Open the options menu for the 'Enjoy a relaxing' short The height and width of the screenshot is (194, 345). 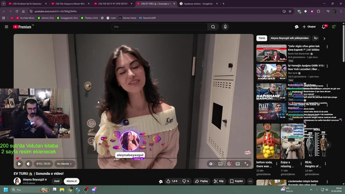point(301,164)
